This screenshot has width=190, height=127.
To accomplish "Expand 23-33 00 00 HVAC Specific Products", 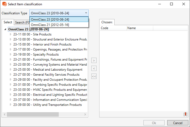I will (x=11, y=90).
